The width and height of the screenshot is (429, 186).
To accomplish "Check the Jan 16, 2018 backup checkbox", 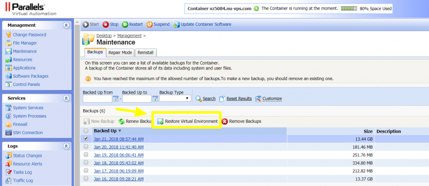I will click(x=86, y=178).
